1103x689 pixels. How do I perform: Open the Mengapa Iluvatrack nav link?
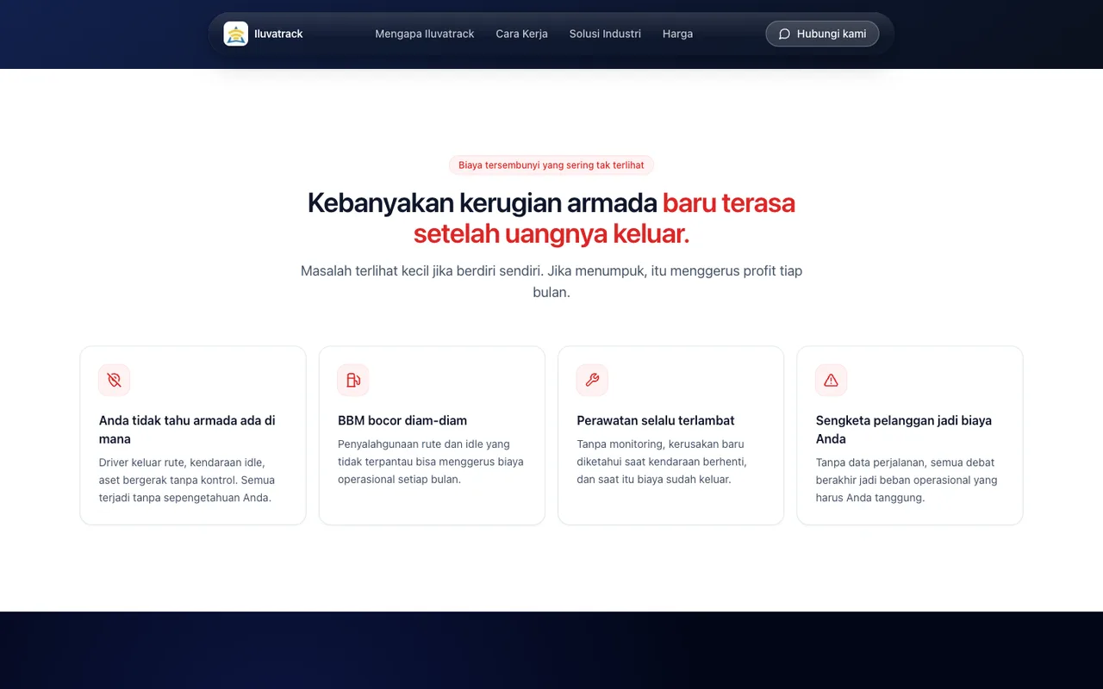coord(425,34)
